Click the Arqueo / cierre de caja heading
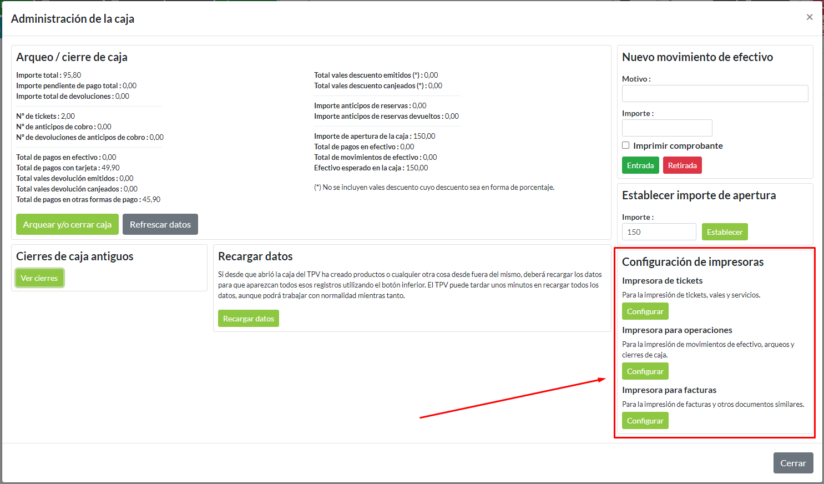Image resolution: width=824 pixels, height=484 pixels. (72, 57)
